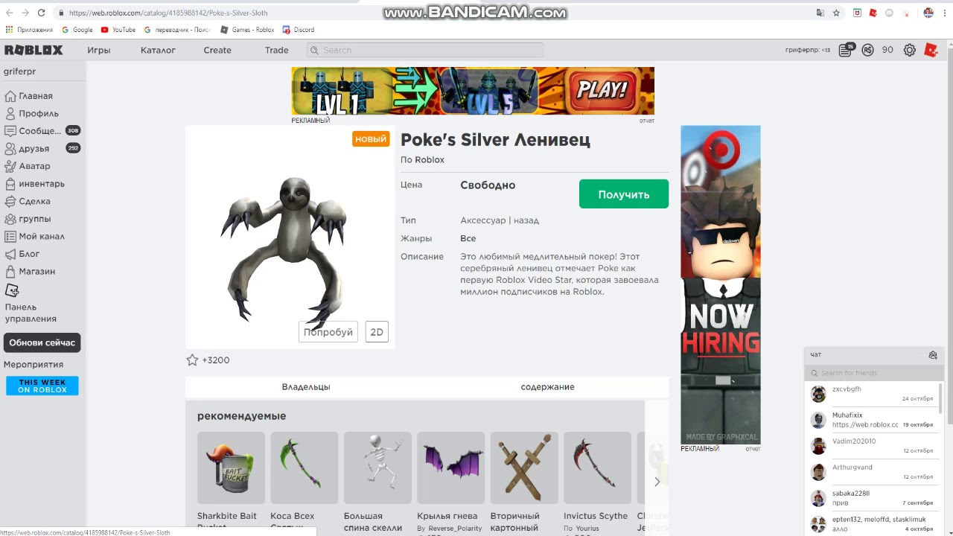Open the Вторичный картонный swords thumbnail

click(x=524, y=468)
